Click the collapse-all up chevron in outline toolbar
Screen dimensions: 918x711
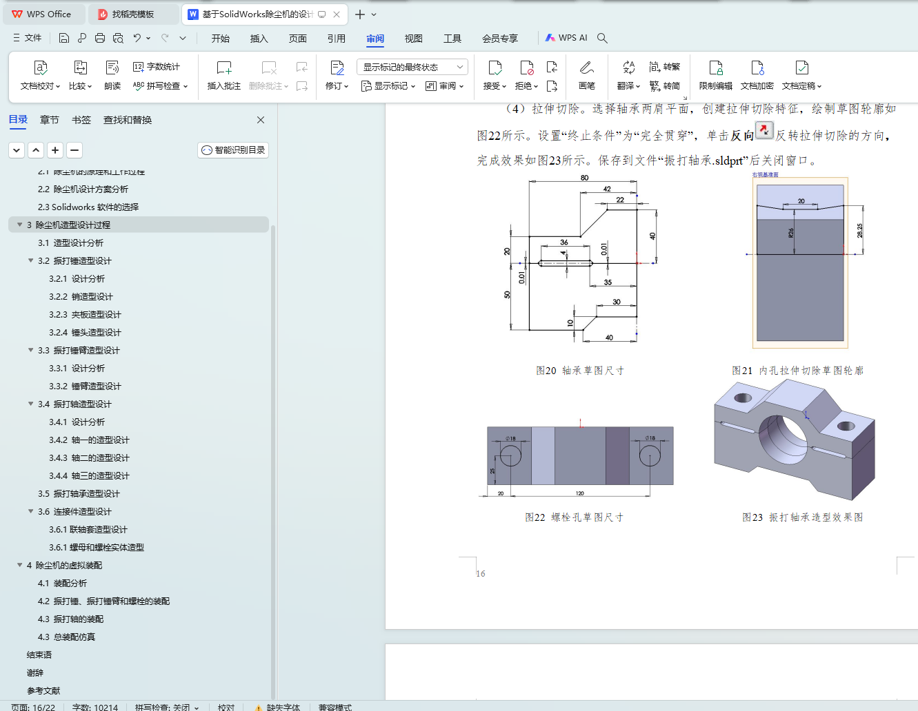click(36, 150)
